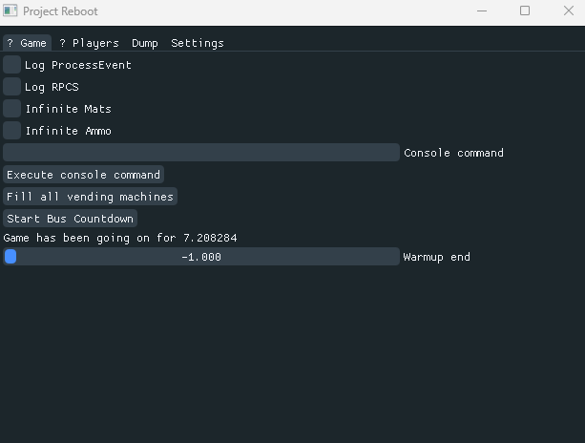Enable the Log ProcessEvent checkbox
The height and width of the screenshot is (443, 585).
point(12,65)
